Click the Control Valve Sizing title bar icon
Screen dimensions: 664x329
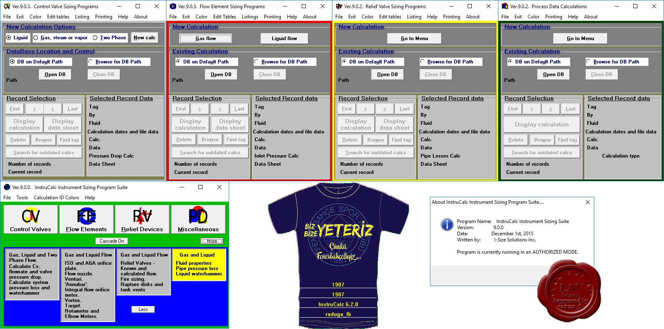[7, 6]
